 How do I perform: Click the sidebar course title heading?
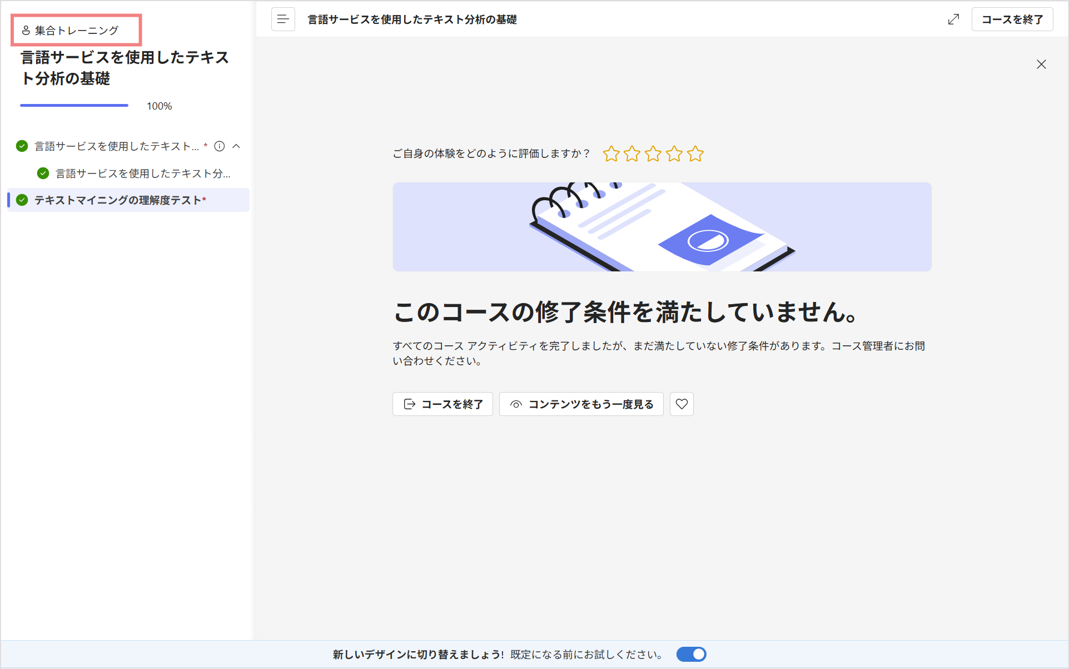pos(125,68)
